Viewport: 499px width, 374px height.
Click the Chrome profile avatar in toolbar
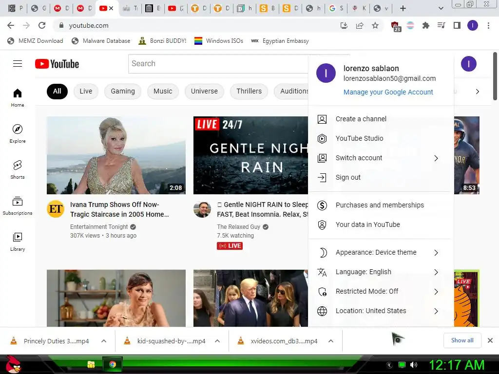click(x=473, y=25)
